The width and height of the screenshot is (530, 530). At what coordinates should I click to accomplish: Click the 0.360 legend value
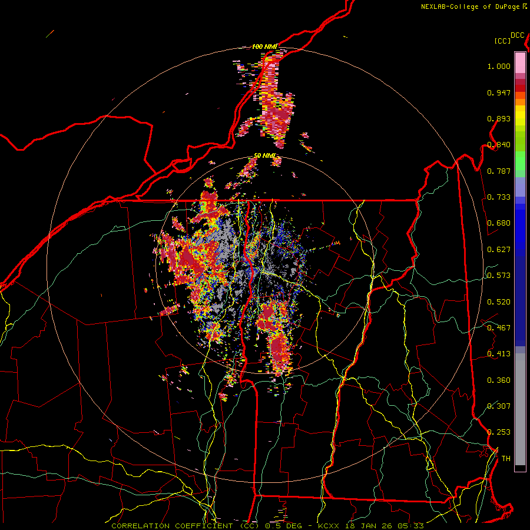coord(499,380)
